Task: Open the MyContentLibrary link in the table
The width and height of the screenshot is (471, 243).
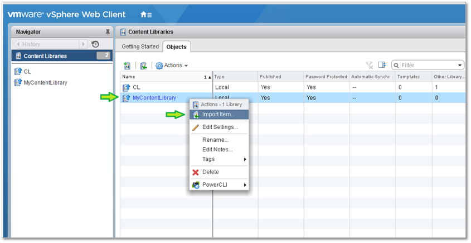Action: [x=154, y=98]
